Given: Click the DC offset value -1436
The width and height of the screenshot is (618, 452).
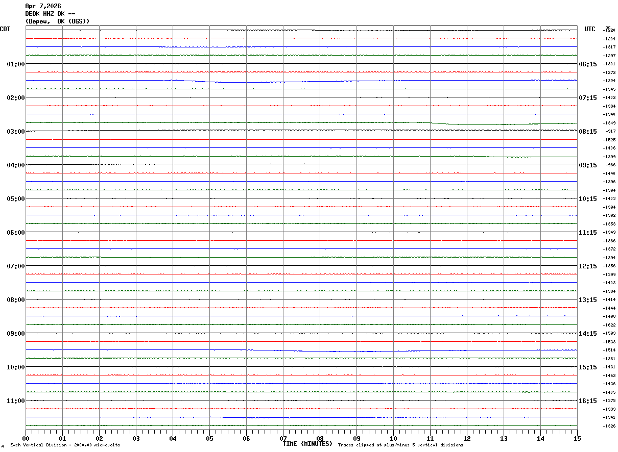Looking at the screenshot, I should [609, 384].
